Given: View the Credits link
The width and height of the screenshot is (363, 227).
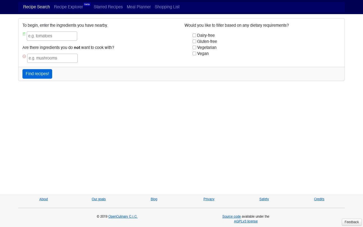Looking at the screenshot, I should 319,199.
